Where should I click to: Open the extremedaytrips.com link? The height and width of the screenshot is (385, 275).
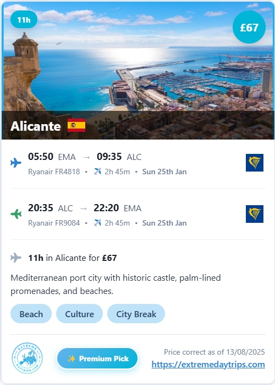click(208, 365)
